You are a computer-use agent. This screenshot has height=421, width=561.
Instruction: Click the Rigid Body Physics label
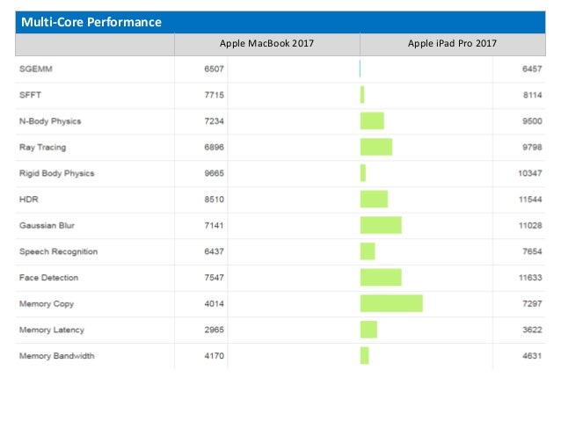coord(56,173)
